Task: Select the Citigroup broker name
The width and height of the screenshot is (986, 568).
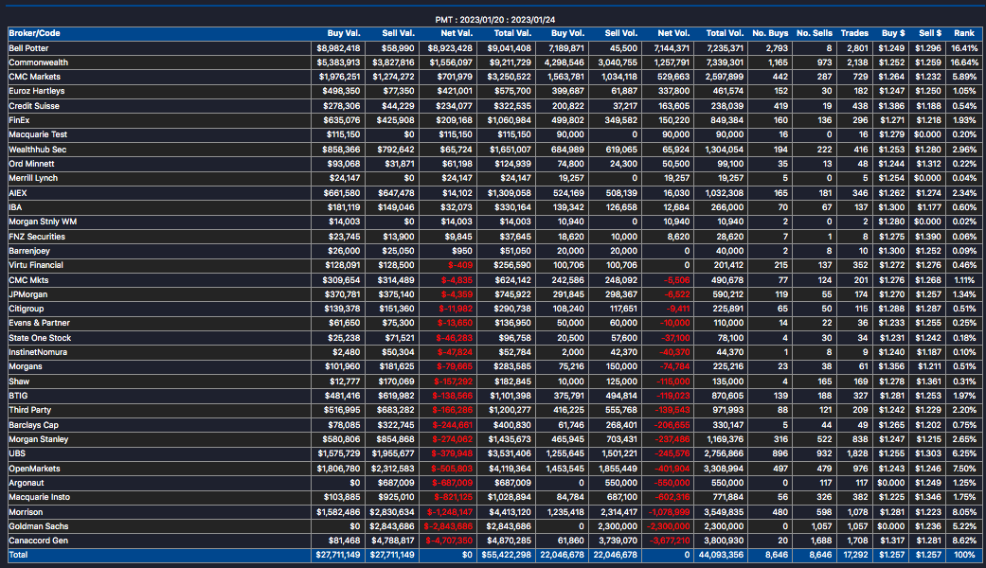Action: [x=27, y=309]
